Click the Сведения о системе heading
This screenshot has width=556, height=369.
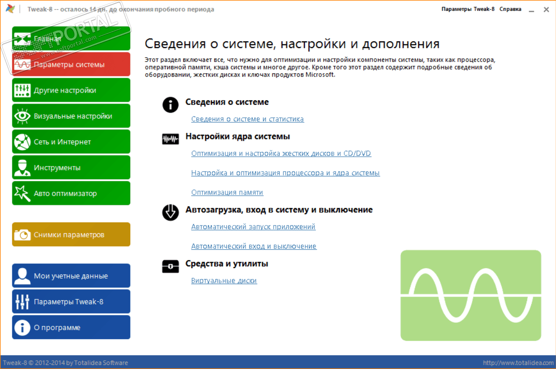227,102
